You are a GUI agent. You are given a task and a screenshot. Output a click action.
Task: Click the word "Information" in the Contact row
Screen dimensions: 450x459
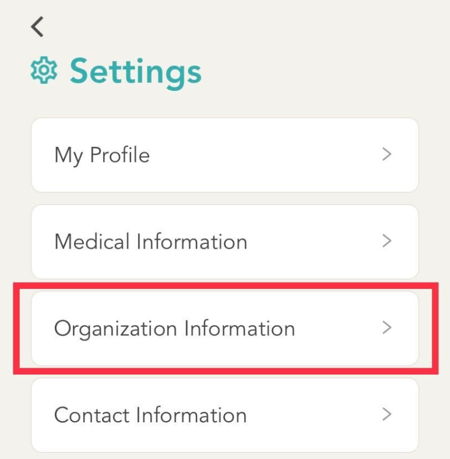[191, 415]
